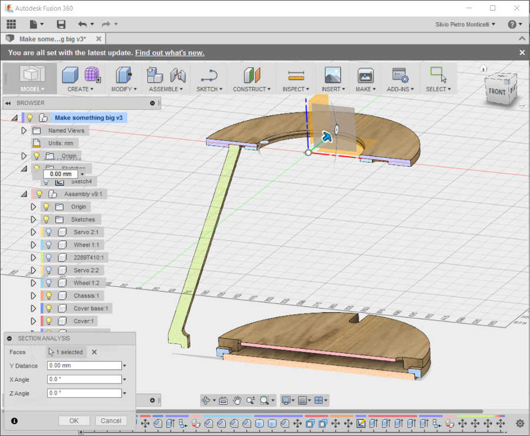Open the Z Angle dropdown arrow

click(125, 393)
